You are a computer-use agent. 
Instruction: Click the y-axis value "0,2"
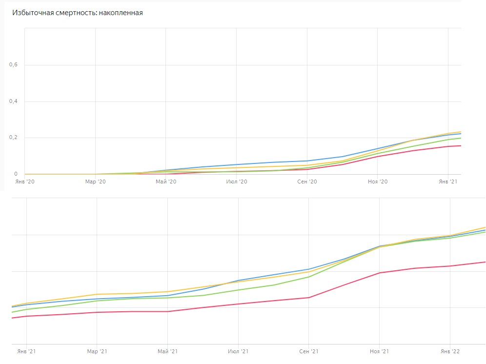point(13,137)
